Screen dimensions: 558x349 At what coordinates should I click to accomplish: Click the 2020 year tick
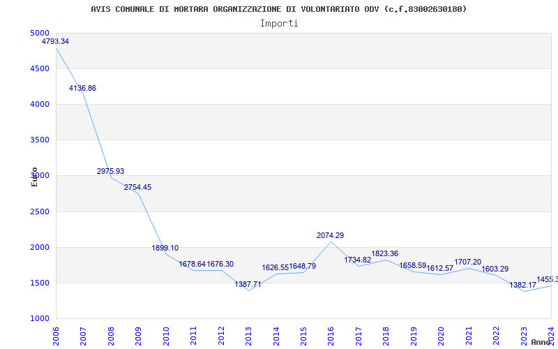click(442, 336)
